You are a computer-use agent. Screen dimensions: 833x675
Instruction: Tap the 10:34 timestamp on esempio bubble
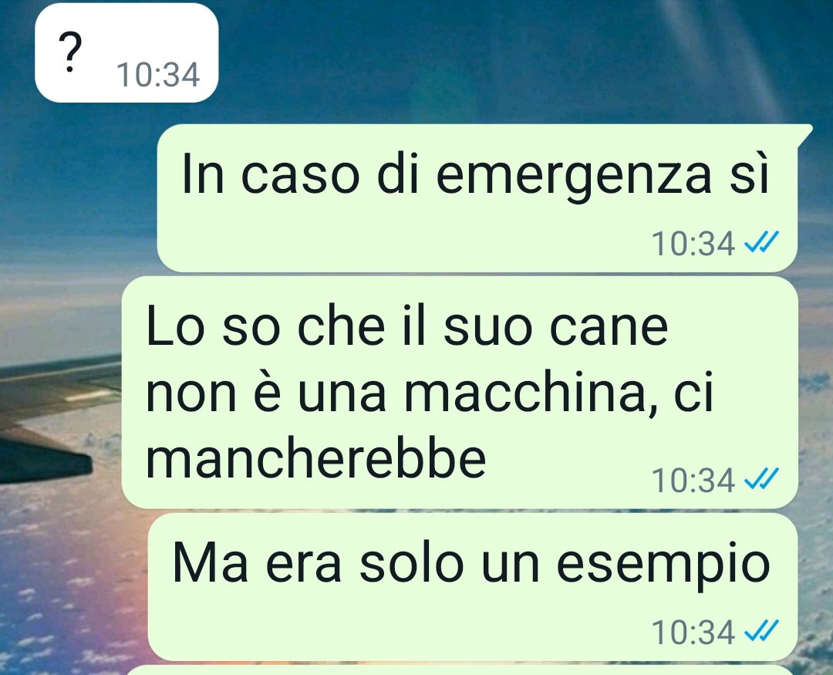(693, 632)
